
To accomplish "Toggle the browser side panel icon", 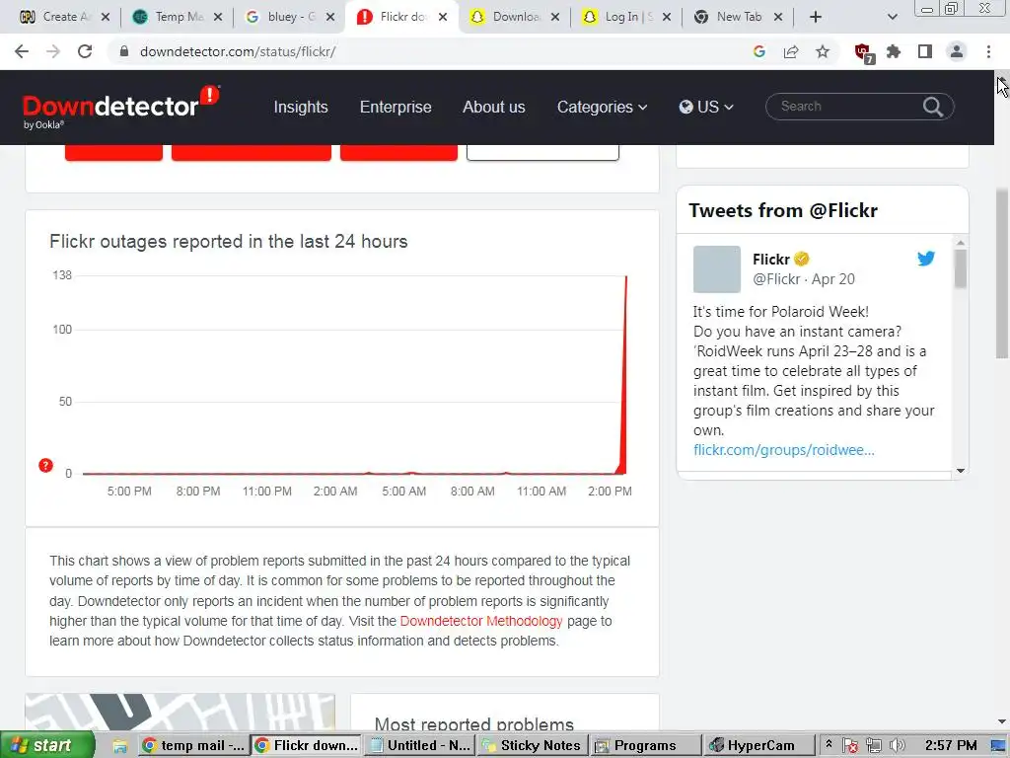I will point(925,51).
